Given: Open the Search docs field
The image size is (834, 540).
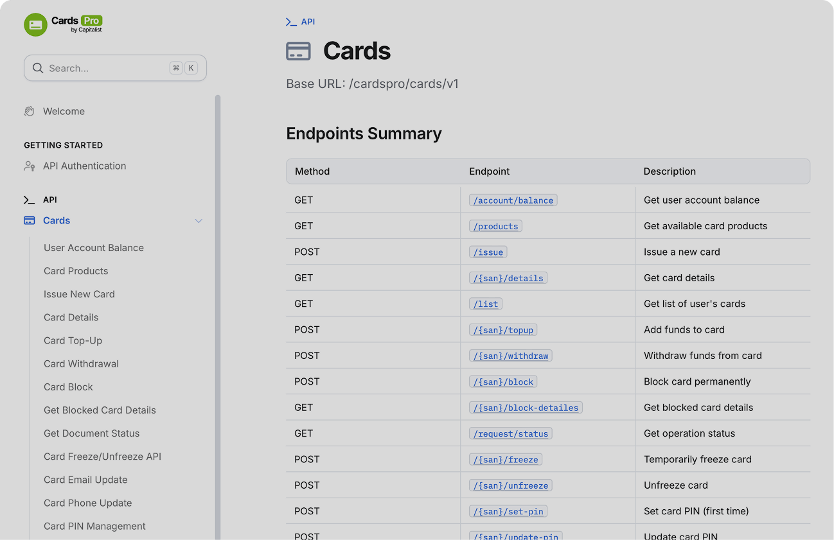Looking at the screenshot, I should point(115,68).
